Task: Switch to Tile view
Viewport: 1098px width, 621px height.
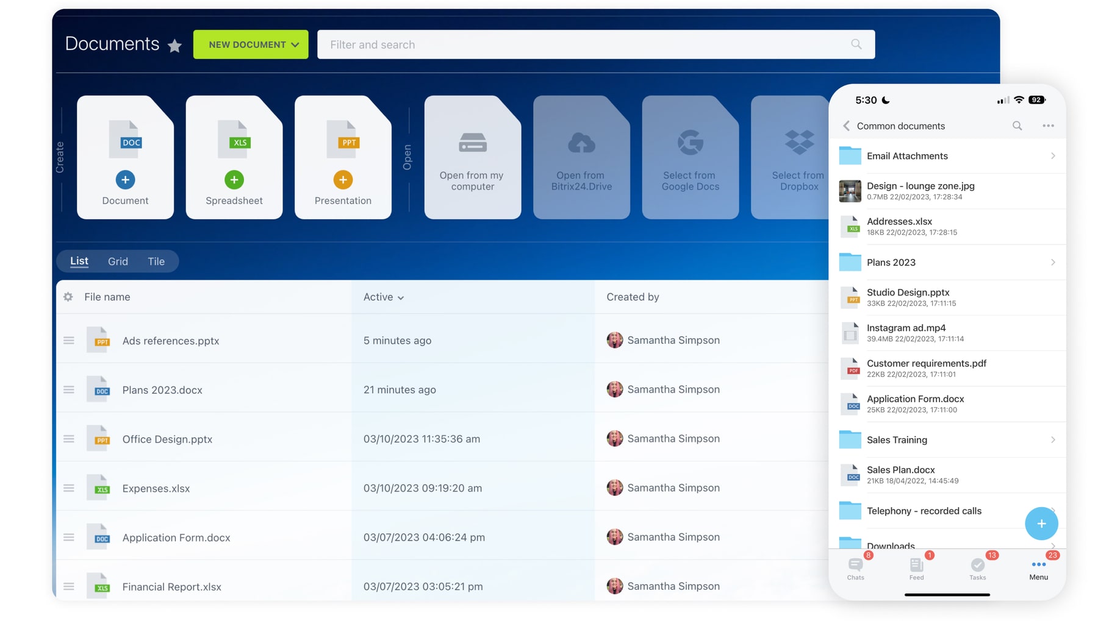Action: (x=156, y=261)
